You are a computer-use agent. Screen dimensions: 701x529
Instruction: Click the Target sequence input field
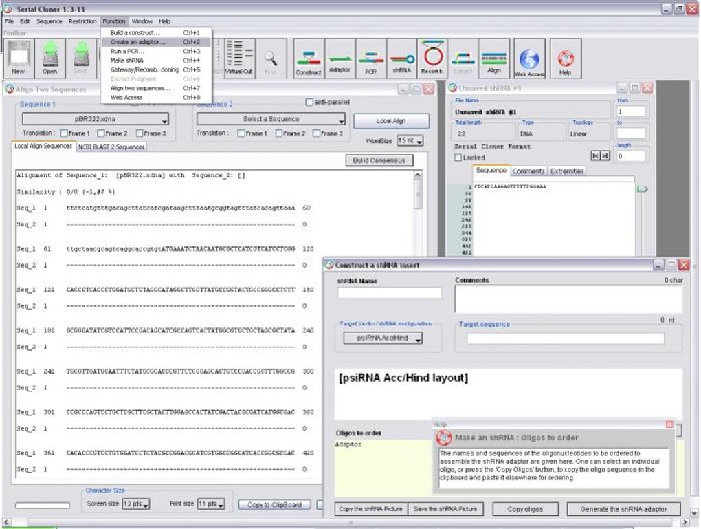tap(566, 338)
